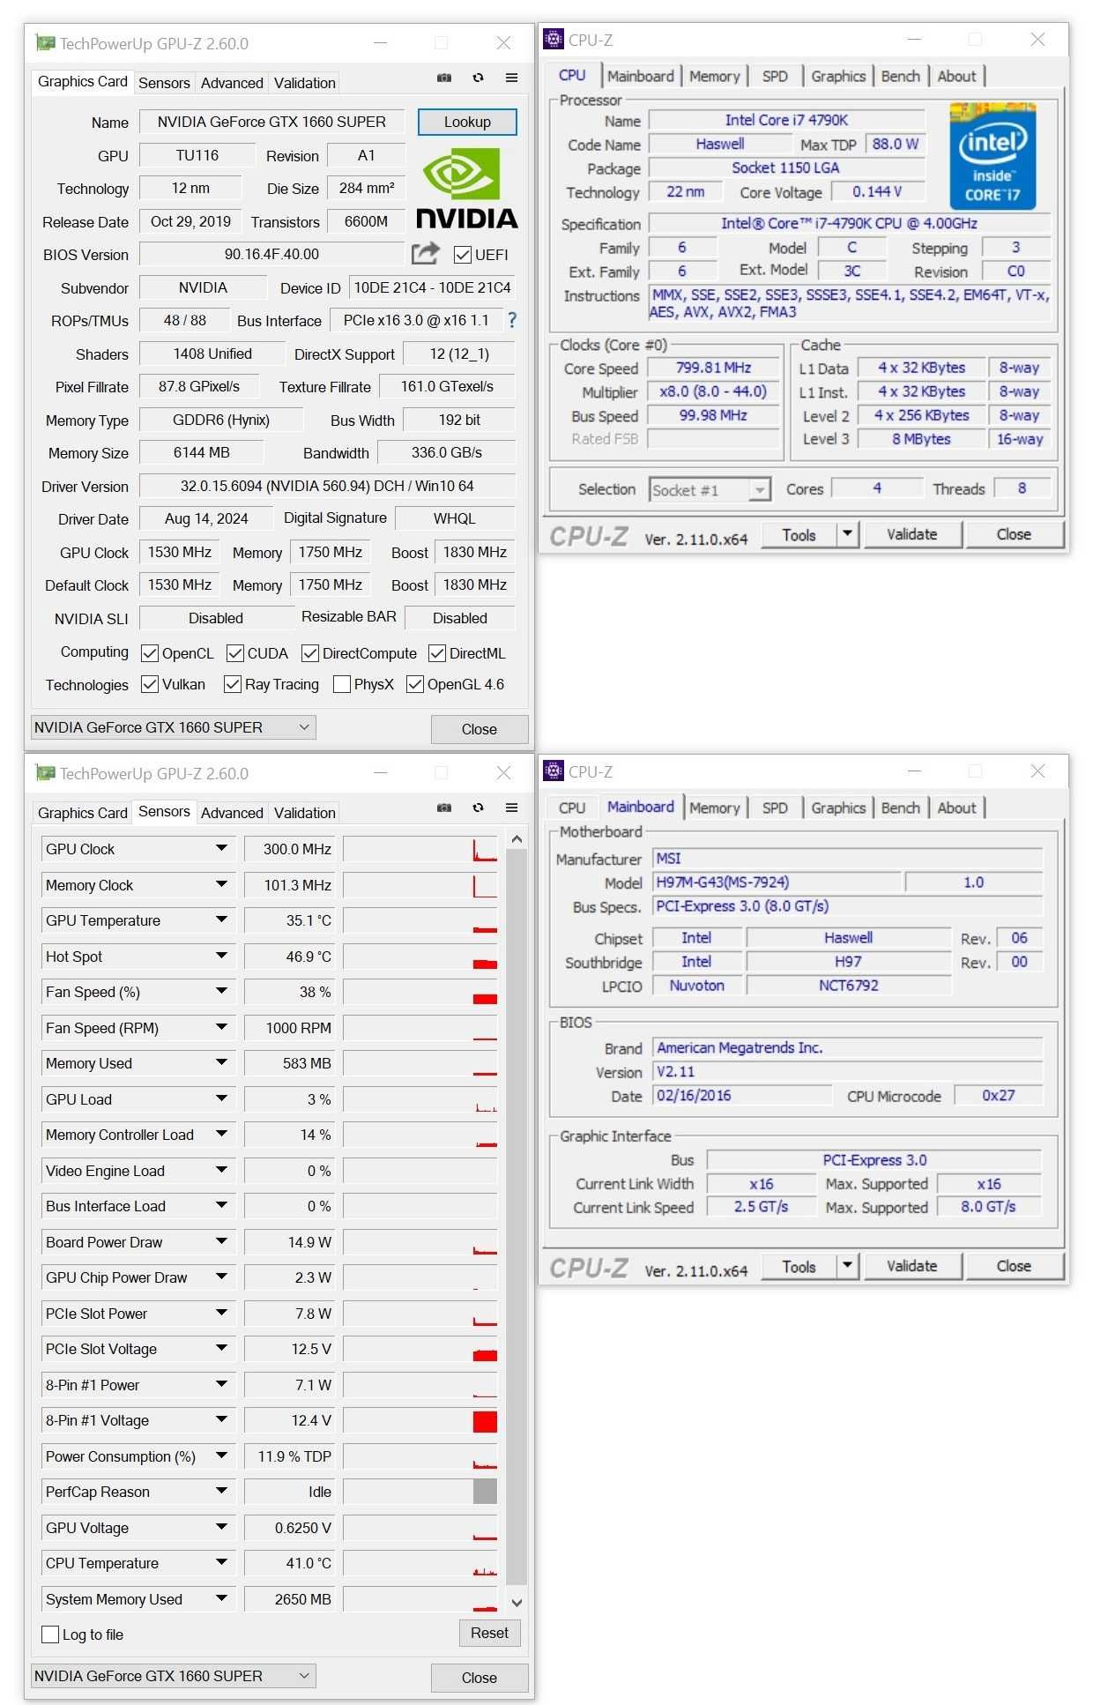Screen dimensions: 1093x1705
Task: Click the Bus Interface question mark icon
Action: [512, 320]
